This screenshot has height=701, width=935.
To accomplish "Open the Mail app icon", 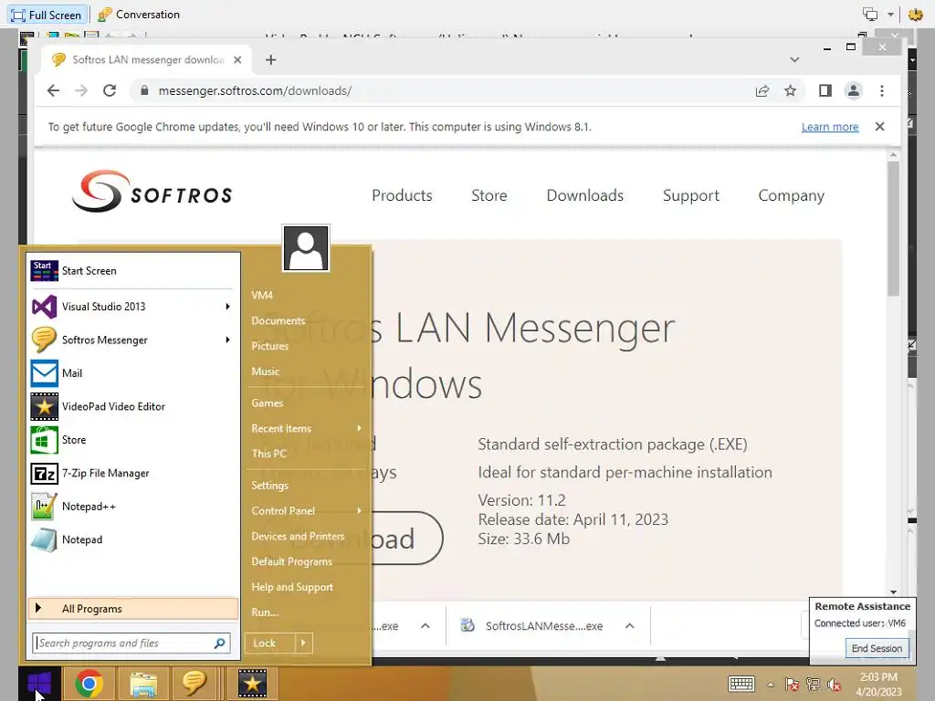I will tap(44, 373).
